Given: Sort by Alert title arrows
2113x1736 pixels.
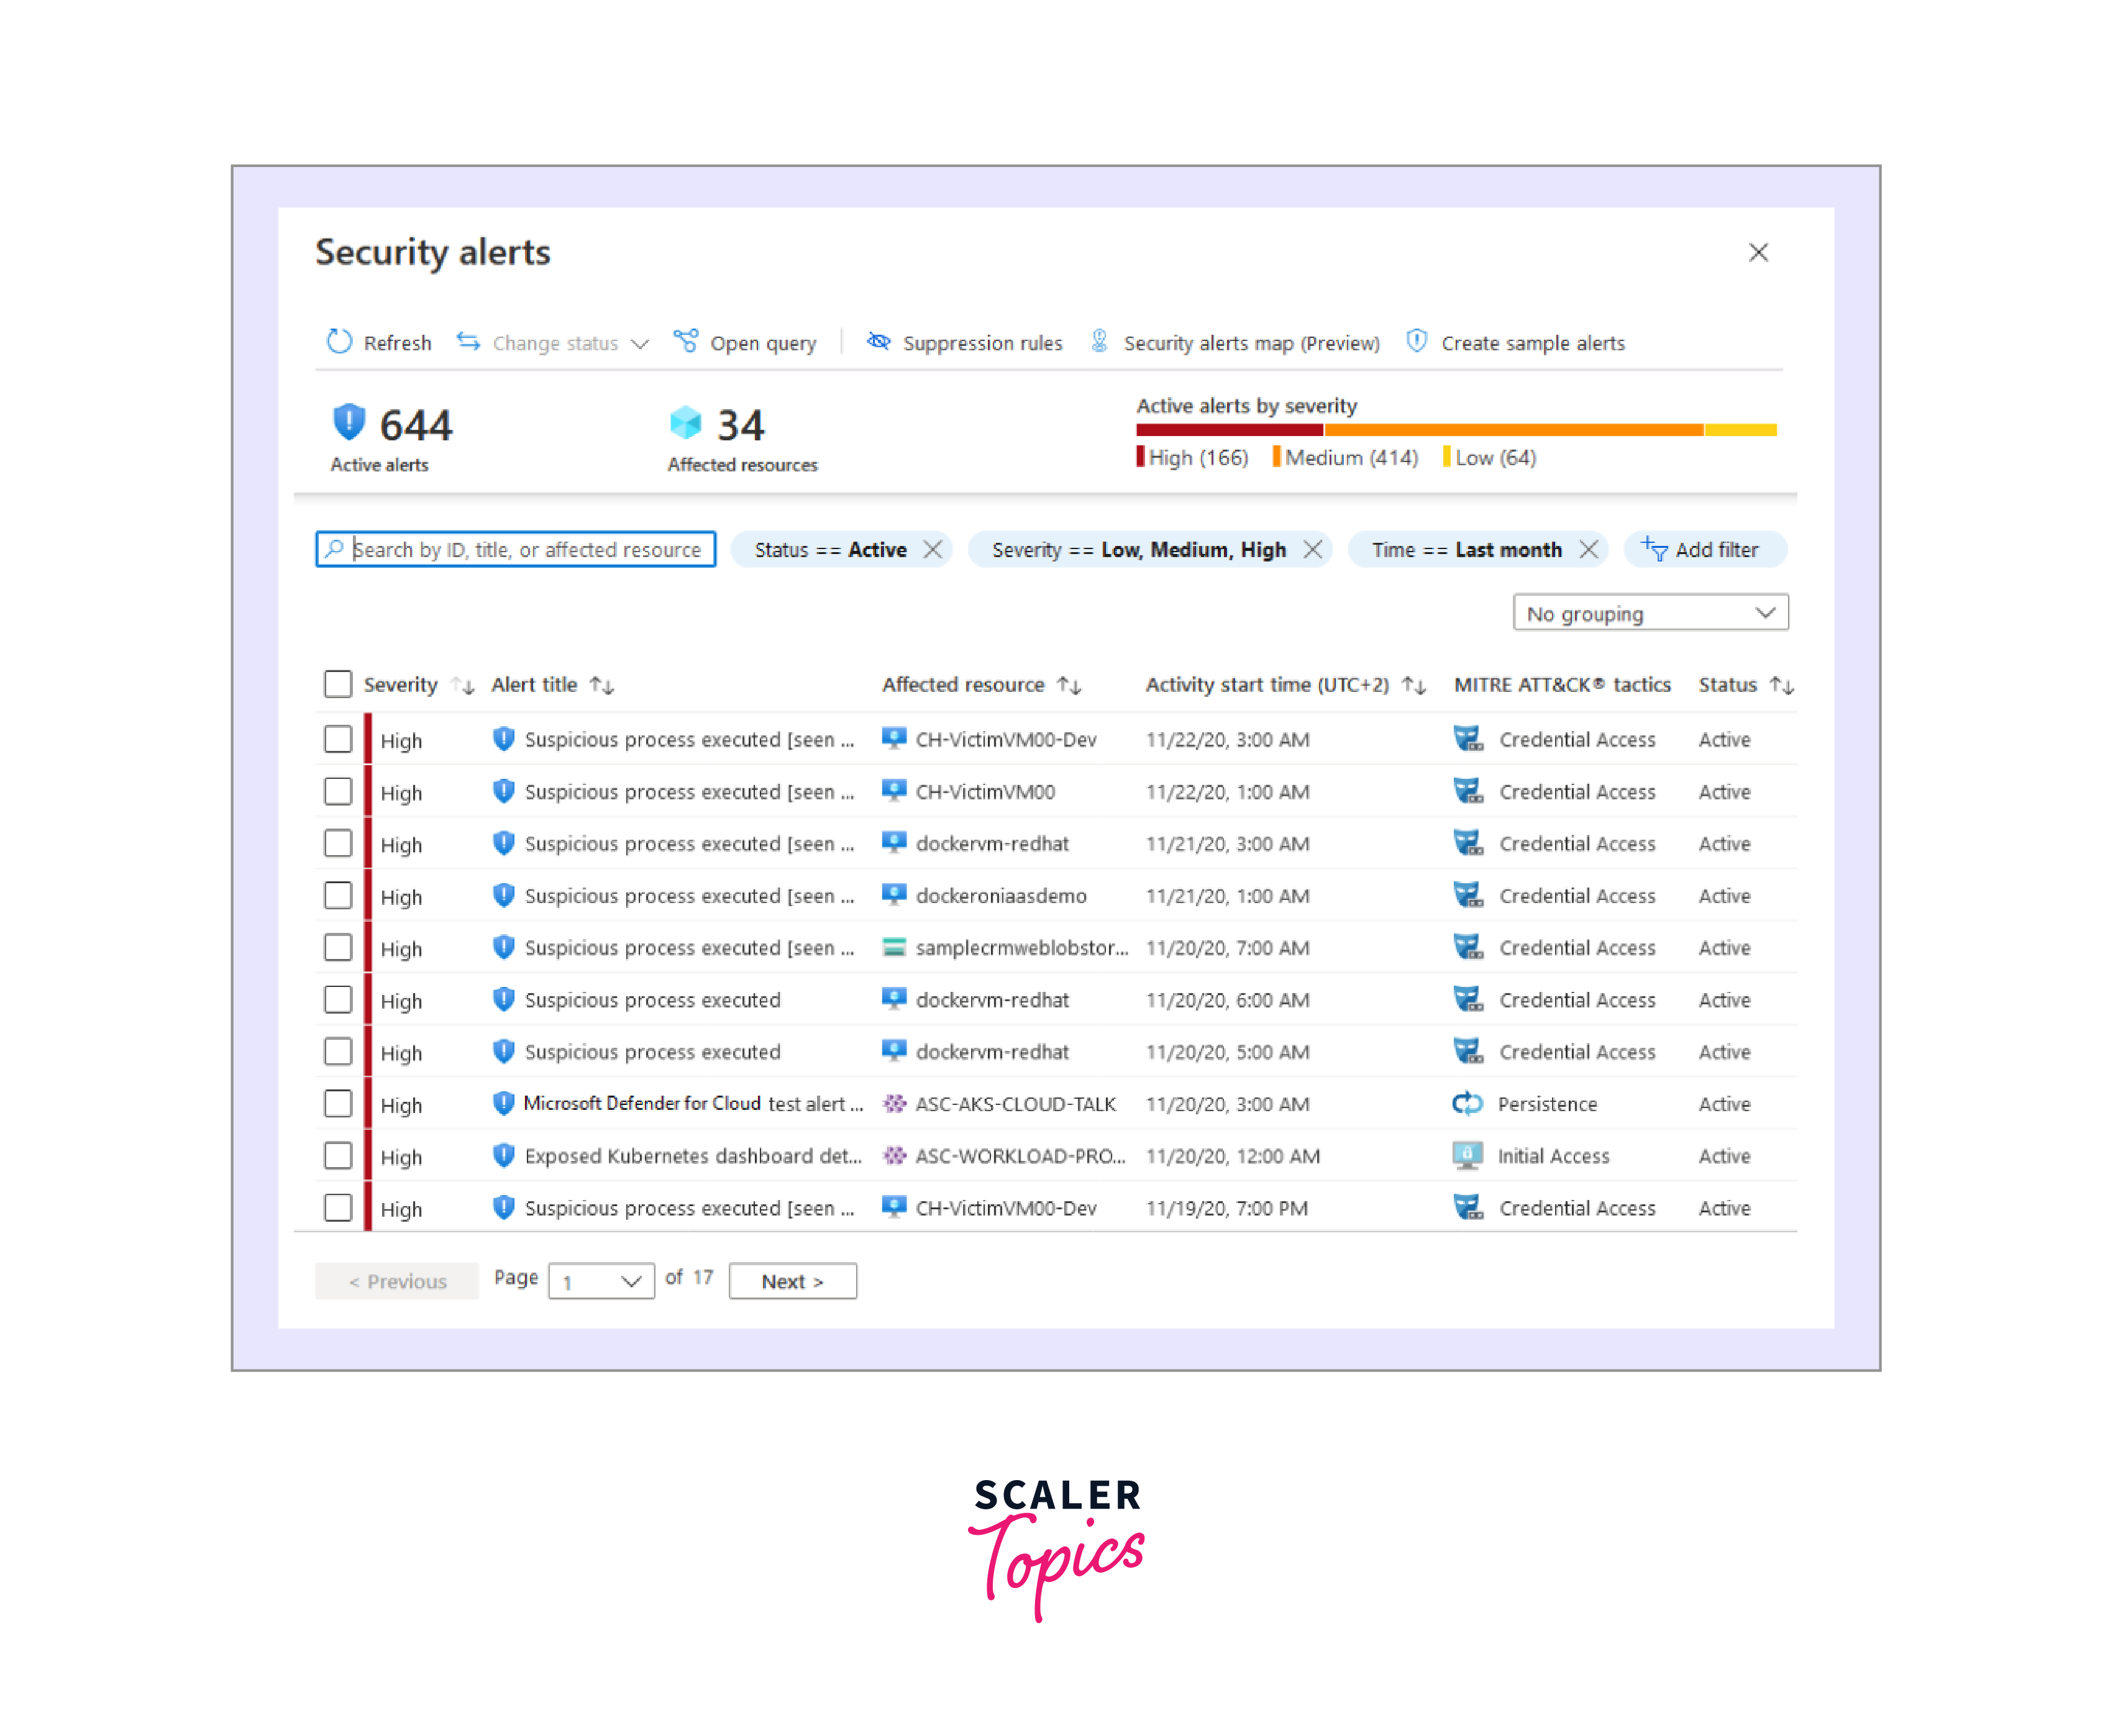Looking at the screenshot, I should 602,685.
